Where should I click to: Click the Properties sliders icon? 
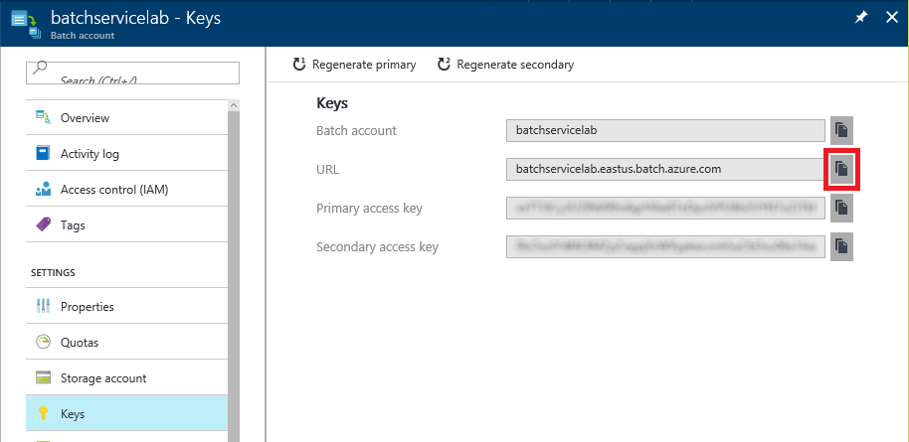(x=44, y=307)
